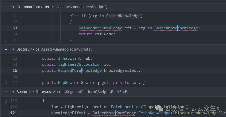Click the first GainedMoreKnowledge on line 63
Screen dimensions: 226x117
[100, 28]
